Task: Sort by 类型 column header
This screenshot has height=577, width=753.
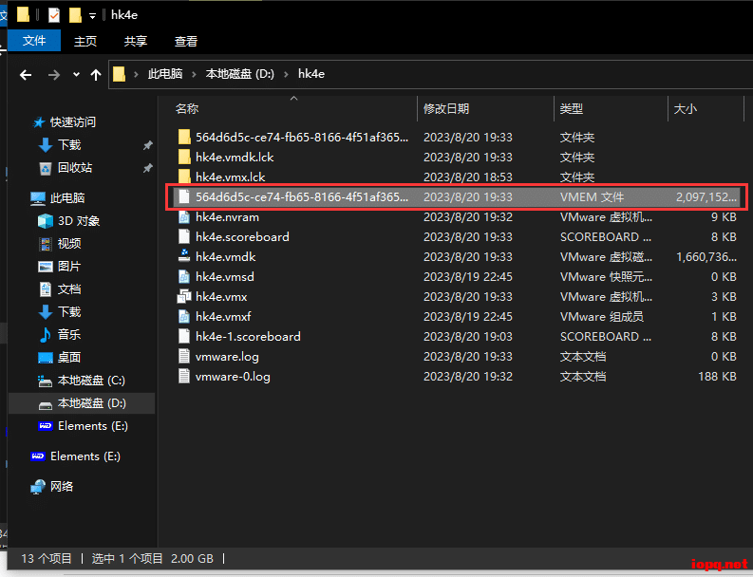Action: [x=571, y=109]
